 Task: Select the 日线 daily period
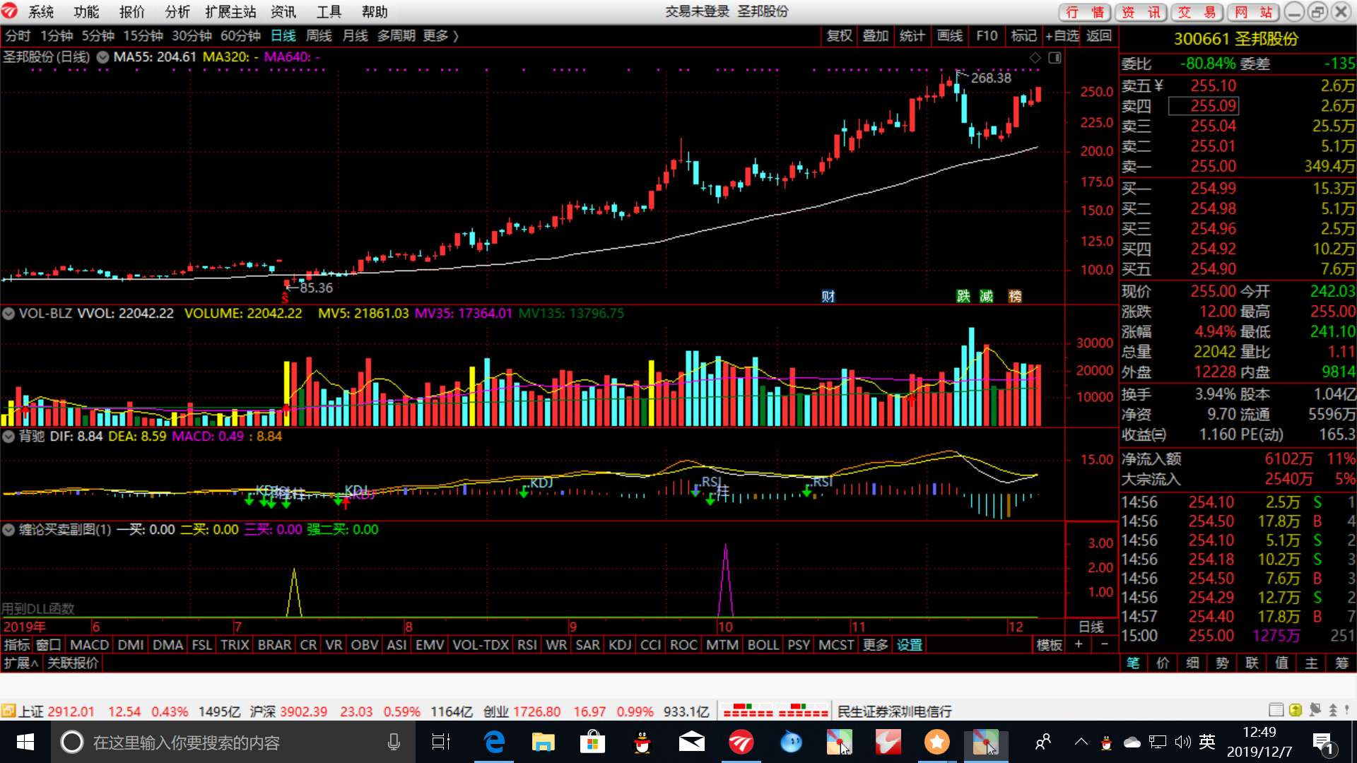(283, 36)
